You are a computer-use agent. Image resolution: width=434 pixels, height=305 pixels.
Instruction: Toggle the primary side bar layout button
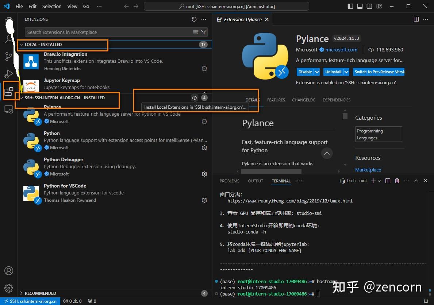[350, 6]
